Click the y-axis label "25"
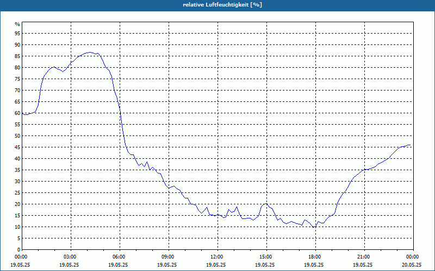435x271 pixels. click(17, 193)
